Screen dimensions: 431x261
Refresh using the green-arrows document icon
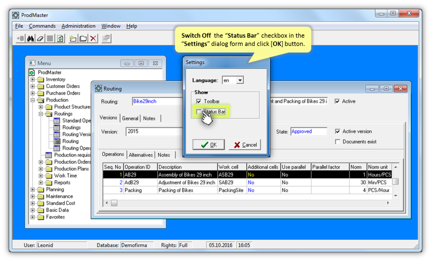pos(60,39)
